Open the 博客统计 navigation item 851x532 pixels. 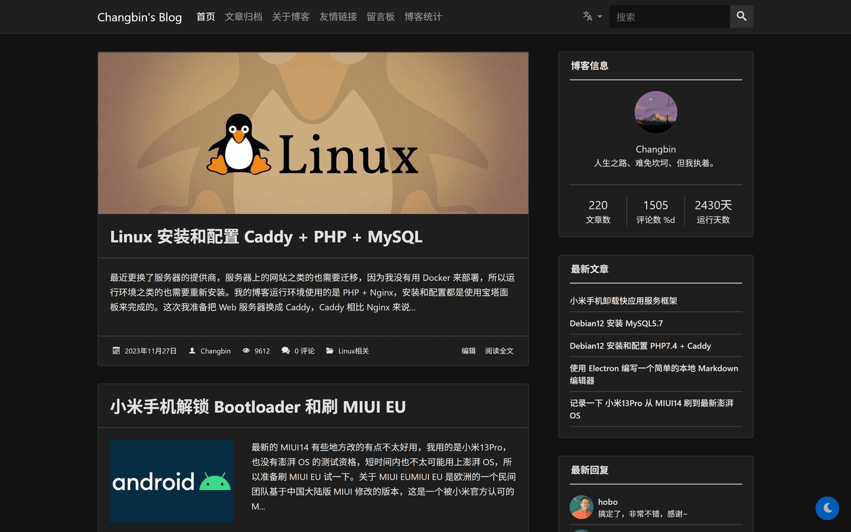423,16
